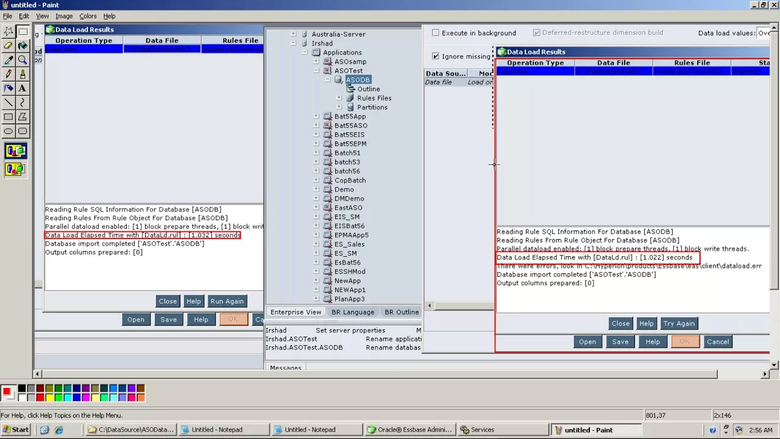Click horizontal scrollbar right arrow in Paint
This screenshot has width=780, height=439.
tap(765, 374)
